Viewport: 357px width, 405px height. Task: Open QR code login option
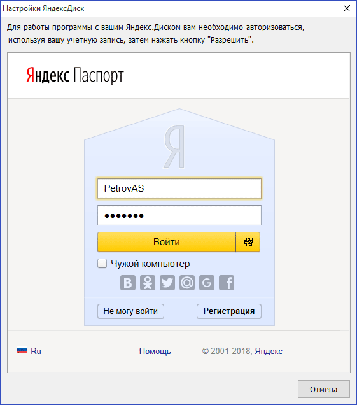248,242
